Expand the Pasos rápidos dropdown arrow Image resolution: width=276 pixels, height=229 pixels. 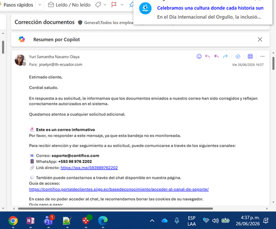point(40,5)
